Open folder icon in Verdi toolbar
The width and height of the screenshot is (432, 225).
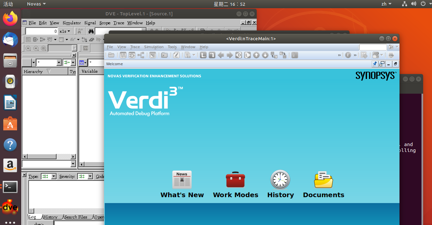point(111,55)
